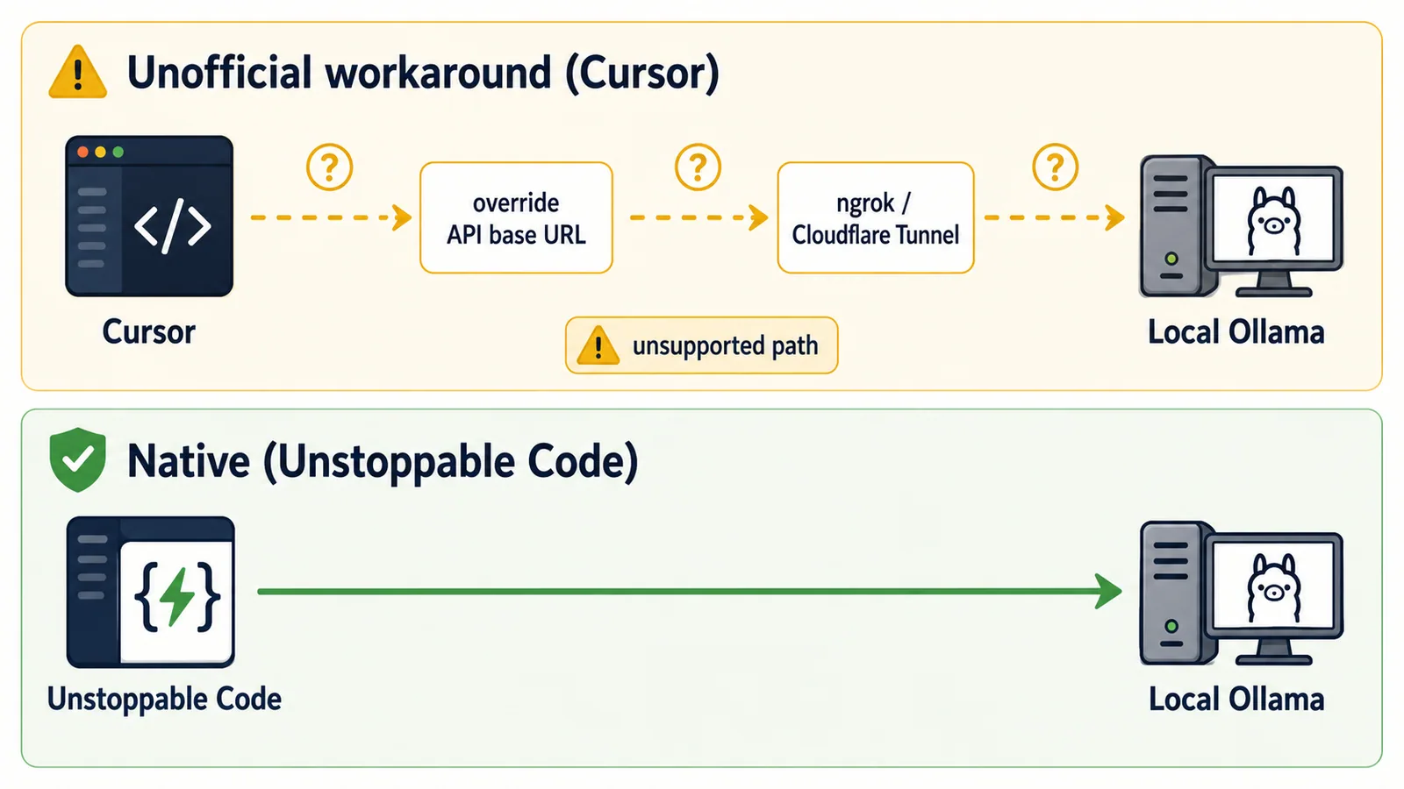Click the dashed arrow leaving the Cursor icon
The height and width of the screenshot is (789, 1404).
point(332,217)
